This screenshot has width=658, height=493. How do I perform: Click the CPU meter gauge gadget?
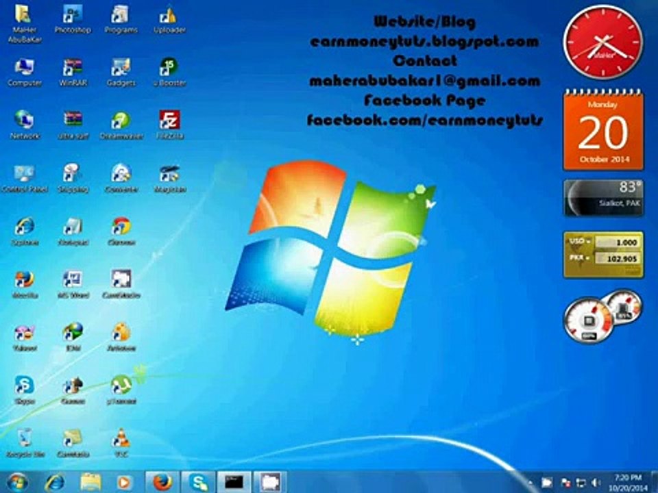589,321
